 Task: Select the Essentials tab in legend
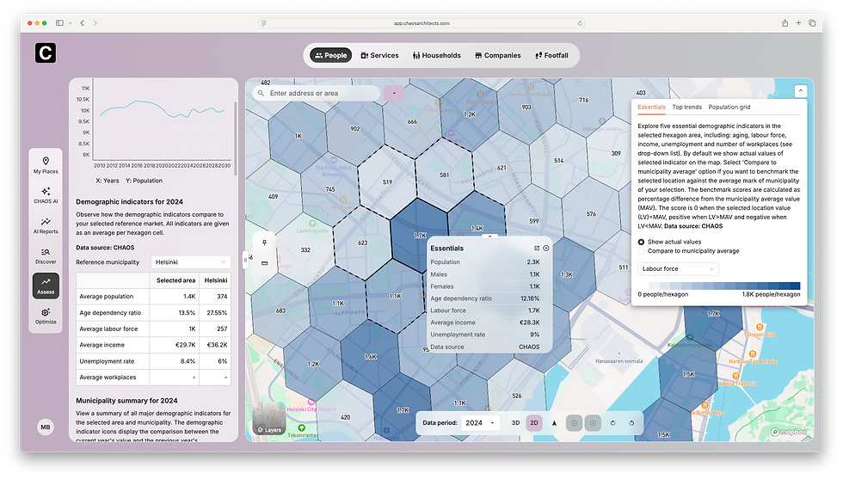[652, 107]
